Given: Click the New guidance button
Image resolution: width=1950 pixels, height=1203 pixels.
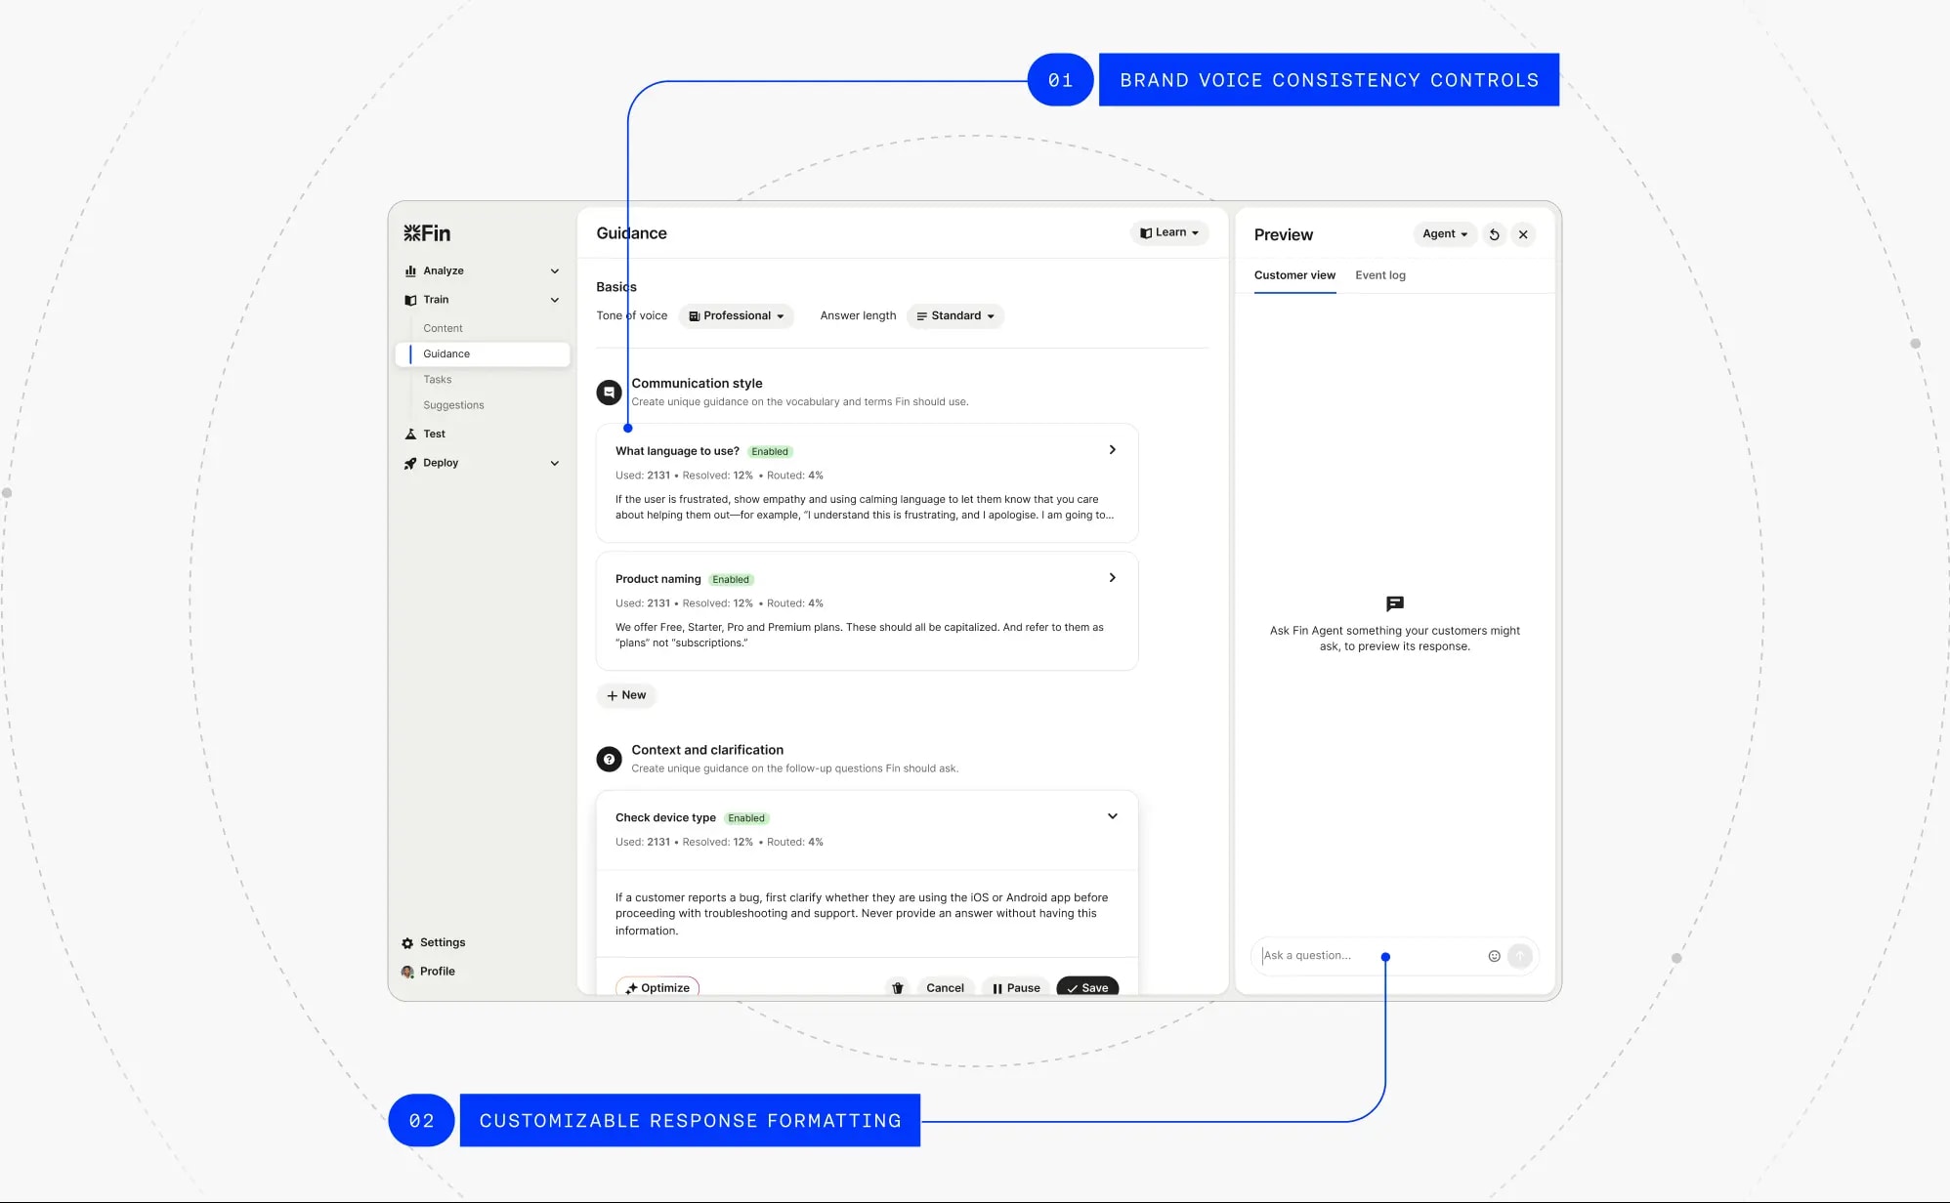Looking at the screenshot, I should click(626, 695).
